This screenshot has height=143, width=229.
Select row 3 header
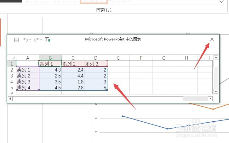click(x=12, y=76)
